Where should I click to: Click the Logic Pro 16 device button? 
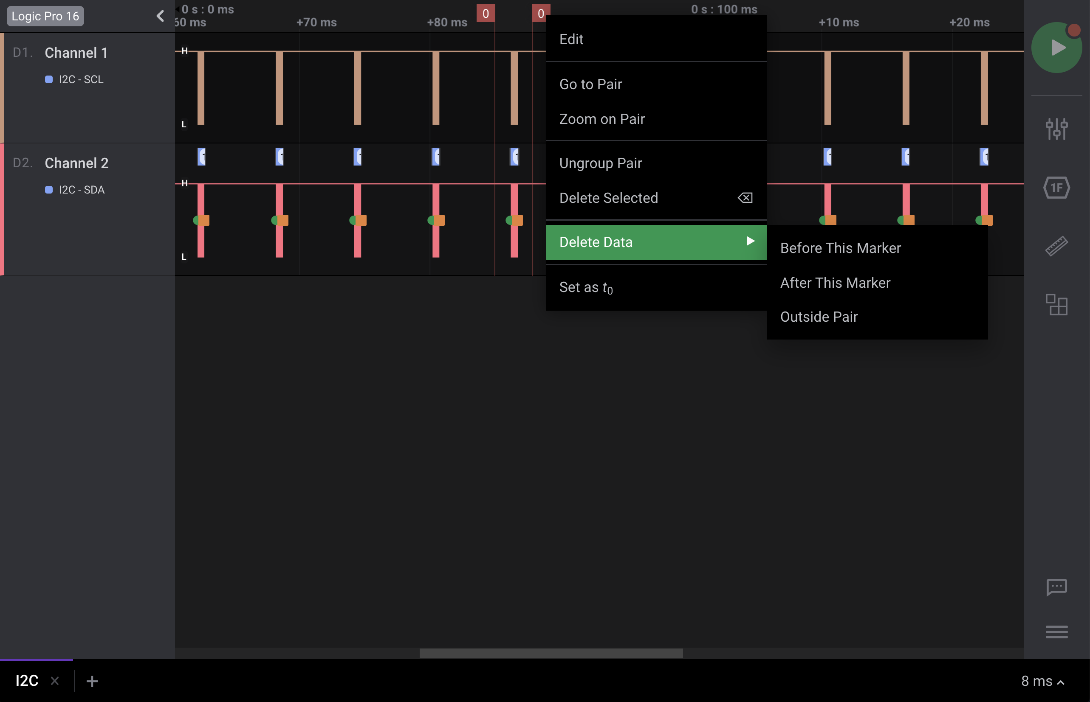[45, 16]
